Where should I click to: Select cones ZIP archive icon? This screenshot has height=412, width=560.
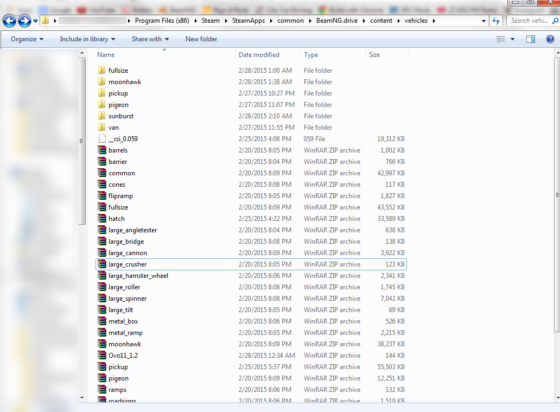pos(102,185)
